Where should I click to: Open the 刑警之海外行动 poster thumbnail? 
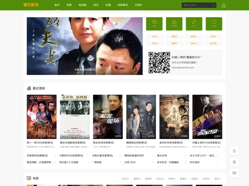[x=207, y=117]
